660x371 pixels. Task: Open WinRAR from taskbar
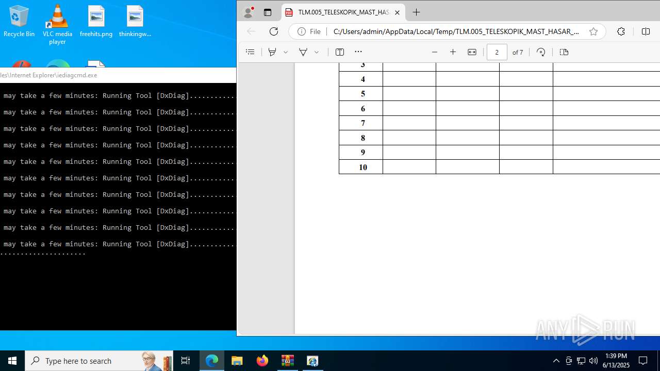point(287,361)
